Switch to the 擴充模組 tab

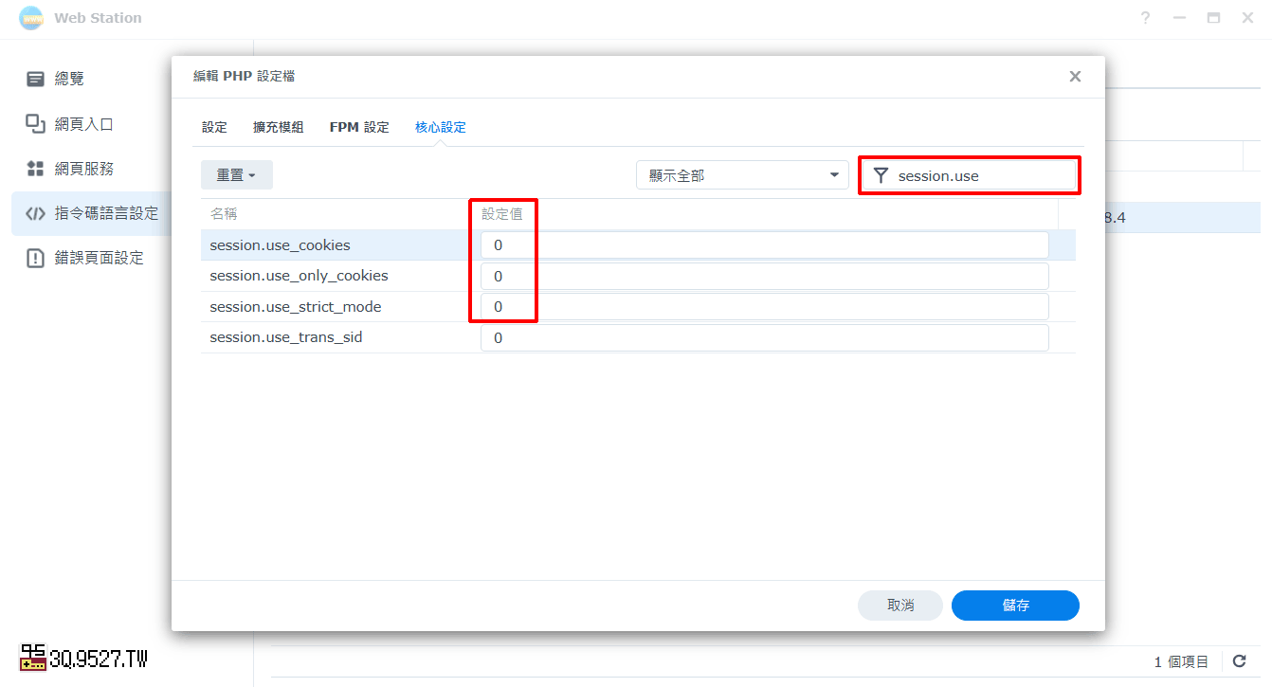click(279, 127)
